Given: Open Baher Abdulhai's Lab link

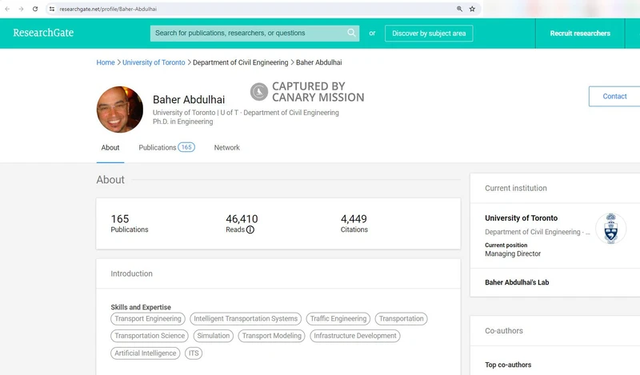Looking at the screenshot, I should pyautogui.click(x=517, y=282).
